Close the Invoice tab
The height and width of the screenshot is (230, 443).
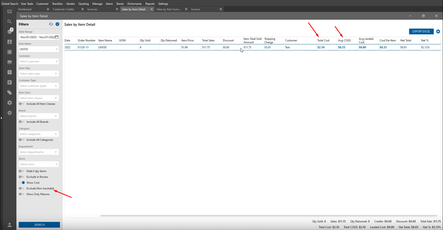click(x=221, y=9)
